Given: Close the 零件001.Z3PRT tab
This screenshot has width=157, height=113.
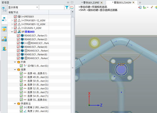Looking at the screenshot, I should (x=101, y=3).
